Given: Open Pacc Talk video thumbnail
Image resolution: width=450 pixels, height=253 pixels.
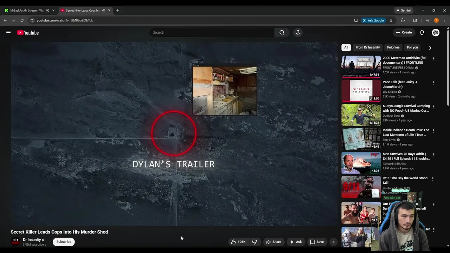Looking at the screenshot, I should [x=361, y=90].
